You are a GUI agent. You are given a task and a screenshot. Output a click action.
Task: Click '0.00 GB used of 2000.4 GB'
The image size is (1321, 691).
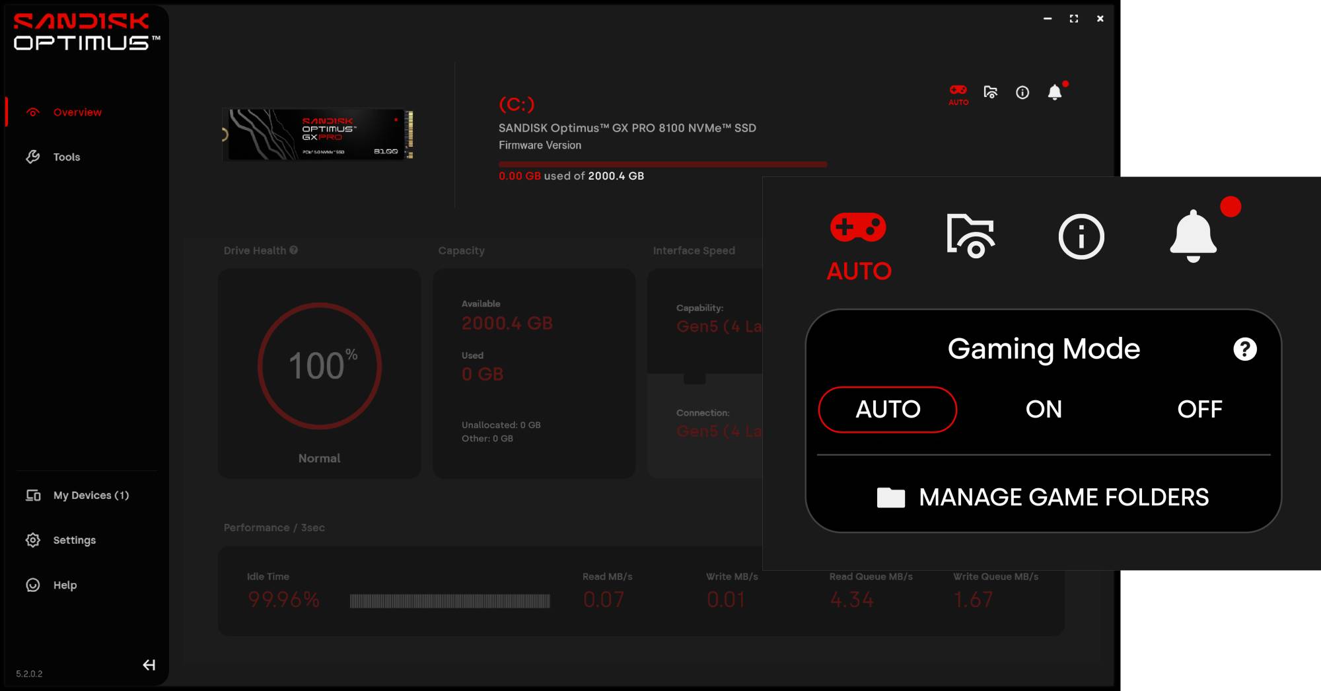[x=571, y=176]
